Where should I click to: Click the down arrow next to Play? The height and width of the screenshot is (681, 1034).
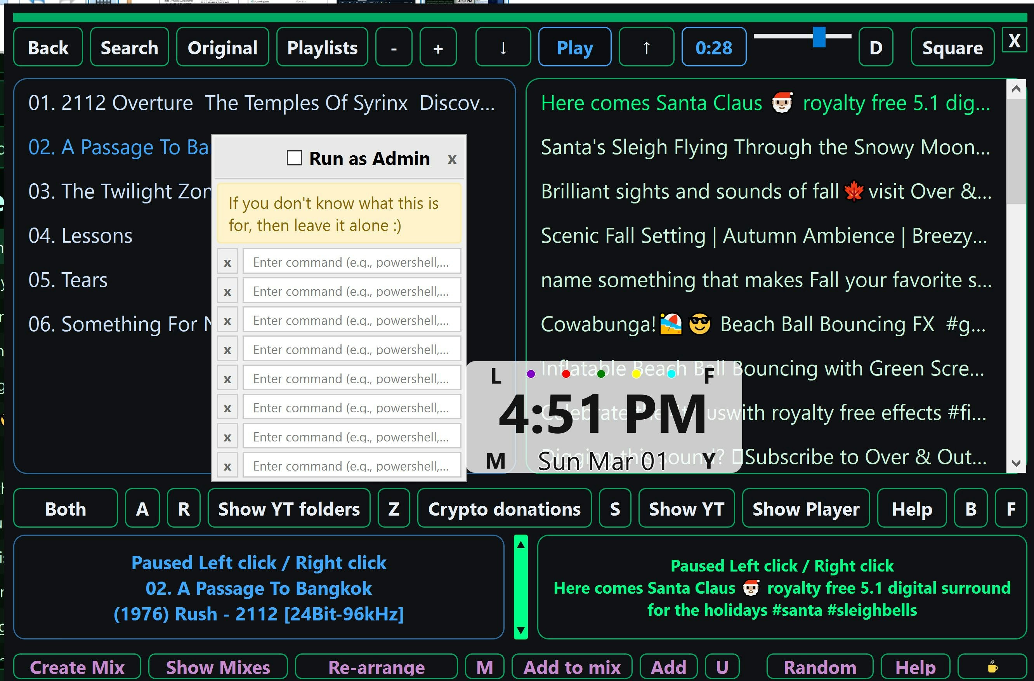pyautogui.click(x=503, y=47)
